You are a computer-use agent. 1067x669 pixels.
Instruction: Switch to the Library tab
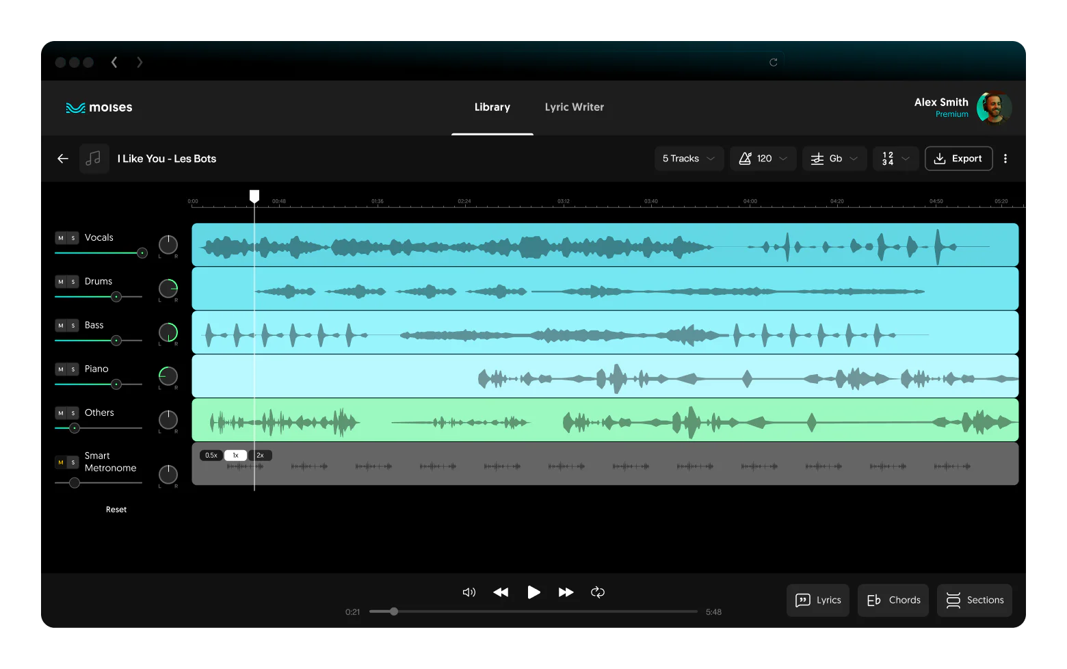492,107
